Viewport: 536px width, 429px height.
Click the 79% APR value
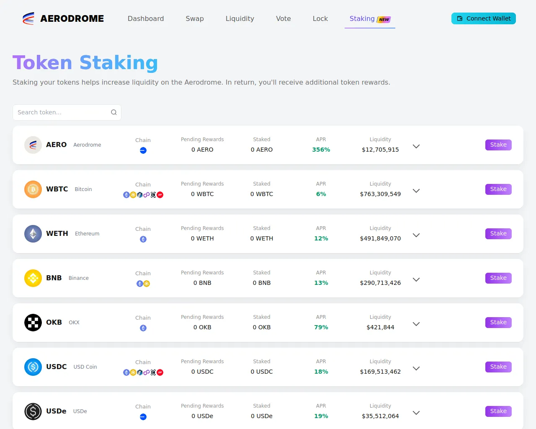(321, 327)
